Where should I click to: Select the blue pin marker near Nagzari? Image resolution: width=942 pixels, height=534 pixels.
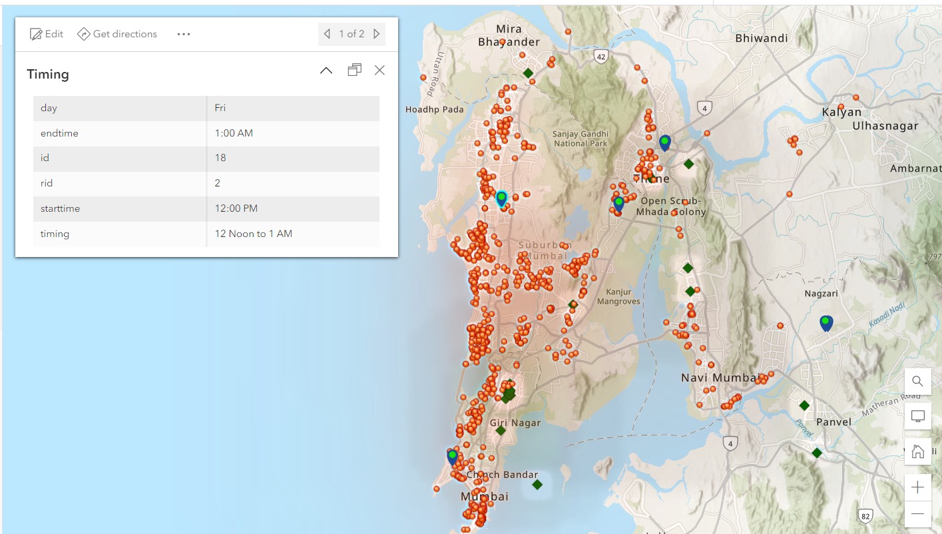826,323
